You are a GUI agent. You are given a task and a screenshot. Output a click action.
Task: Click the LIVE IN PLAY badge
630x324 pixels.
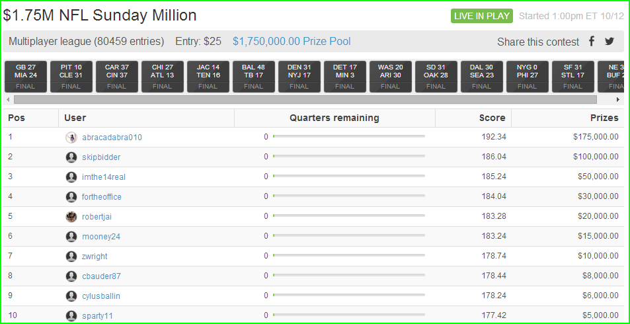pyautogui.click(x=482, y=16)
